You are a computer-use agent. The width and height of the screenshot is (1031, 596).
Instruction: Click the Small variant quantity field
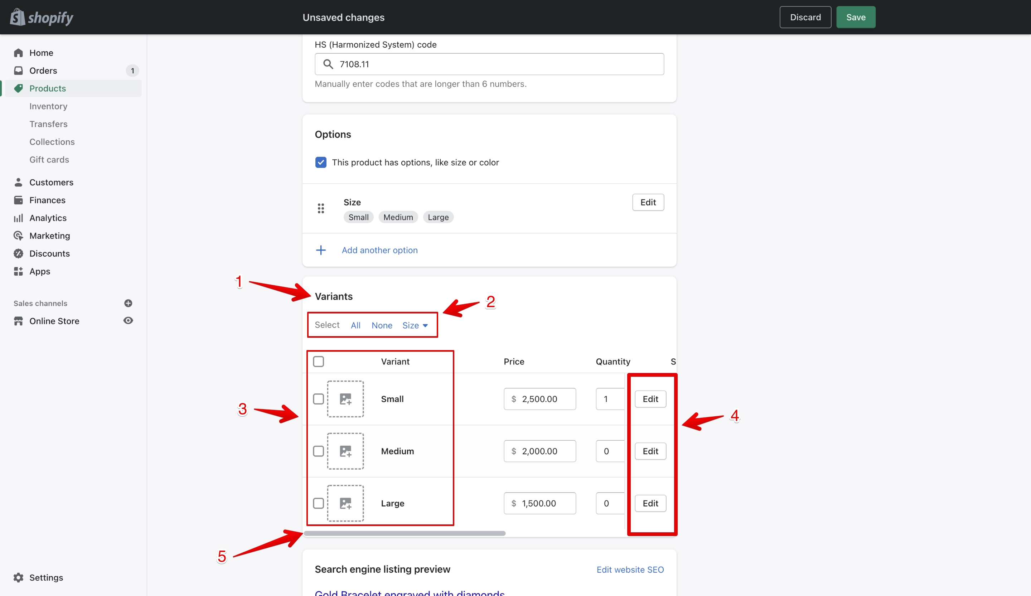pyautogui.click(x=611, y=399)
